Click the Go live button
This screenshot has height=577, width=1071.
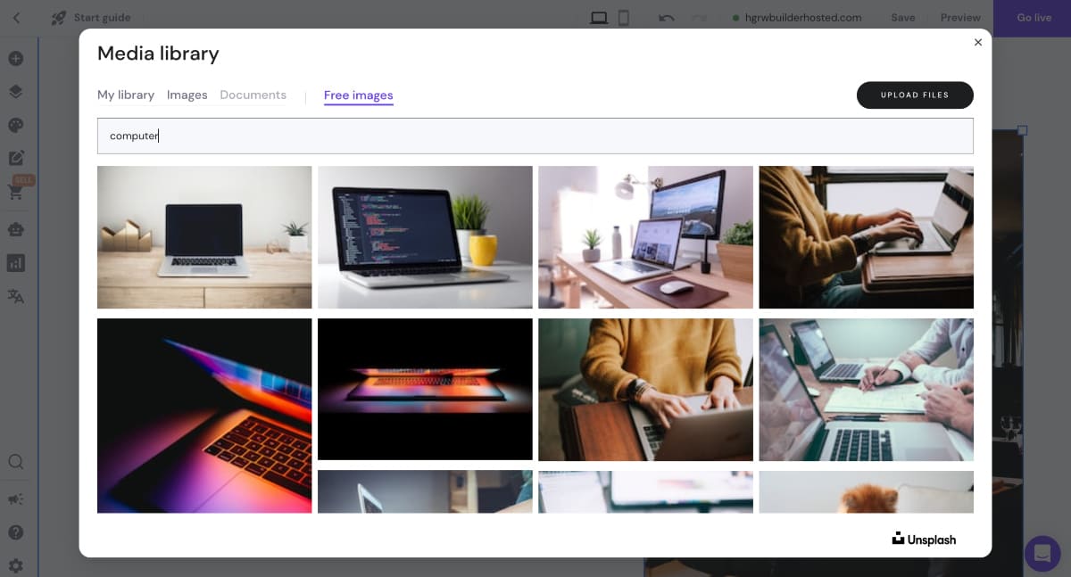point(1034,18)
